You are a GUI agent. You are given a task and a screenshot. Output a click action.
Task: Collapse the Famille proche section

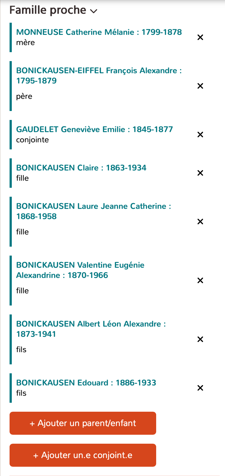click(94, 11)
